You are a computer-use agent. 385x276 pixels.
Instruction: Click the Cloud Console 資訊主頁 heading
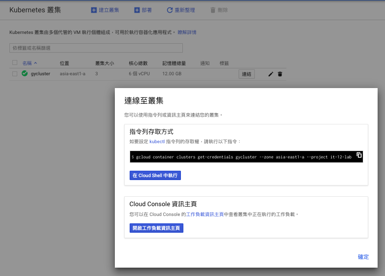click(x=163, y=204)
